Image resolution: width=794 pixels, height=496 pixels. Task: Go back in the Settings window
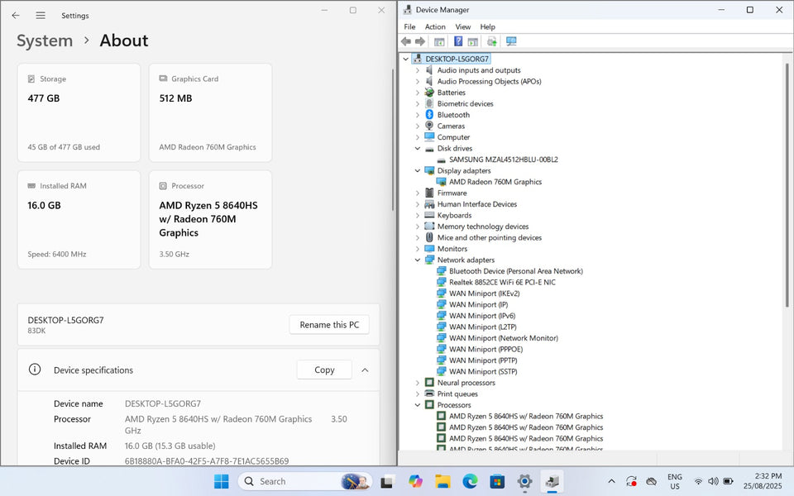[16, 16]
